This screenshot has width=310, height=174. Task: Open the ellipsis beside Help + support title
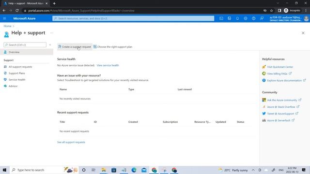(52, 33)
